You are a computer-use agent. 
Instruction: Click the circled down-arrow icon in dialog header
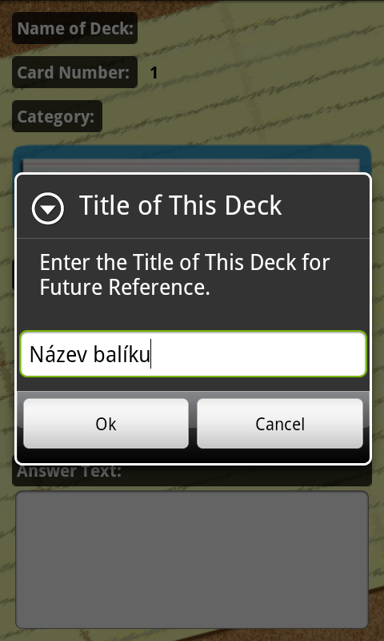click(48, 208)
